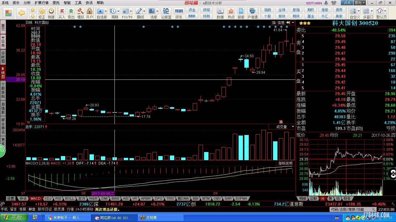Click the green 卖出 sell icon
396x222 pixels.
click(x=71, y=11)
